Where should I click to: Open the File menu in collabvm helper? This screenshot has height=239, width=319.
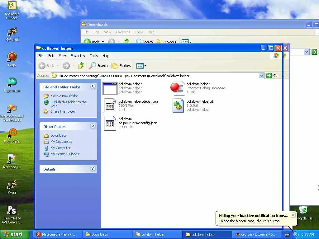point(41,56)
